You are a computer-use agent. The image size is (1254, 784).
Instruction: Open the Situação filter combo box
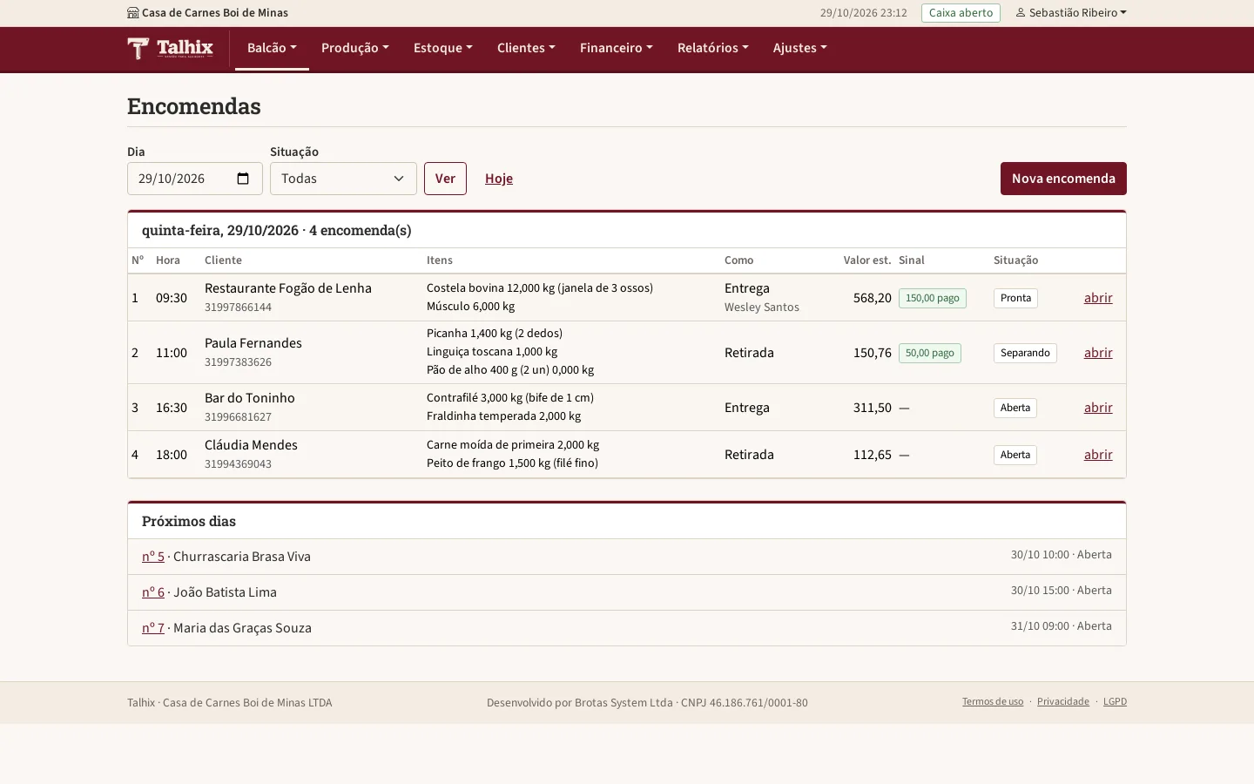click(x=343, y=179)
